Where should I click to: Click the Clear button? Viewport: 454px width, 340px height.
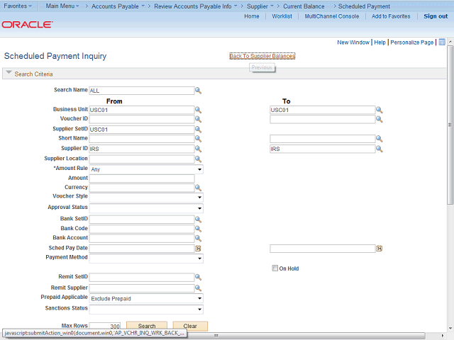tap(190, 326)
